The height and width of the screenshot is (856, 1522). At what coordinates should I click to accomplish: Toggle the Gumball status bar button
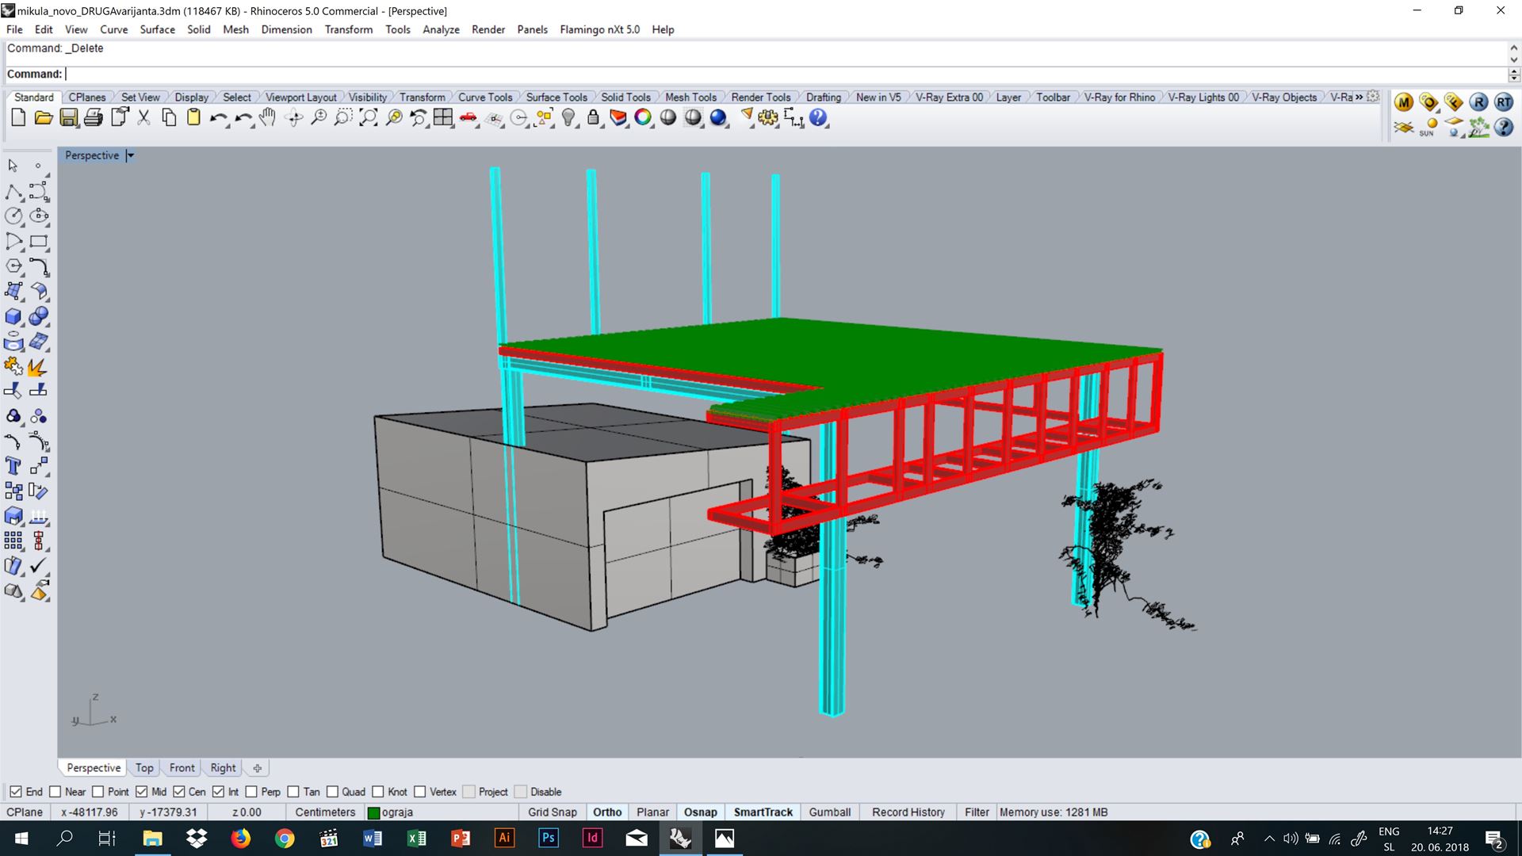[x=829, y=812]
